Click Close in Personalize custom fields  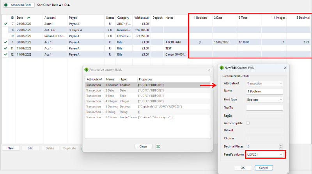coord(143,147)
